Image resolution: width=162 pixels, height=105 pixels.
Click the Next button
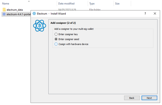[149, 98]
